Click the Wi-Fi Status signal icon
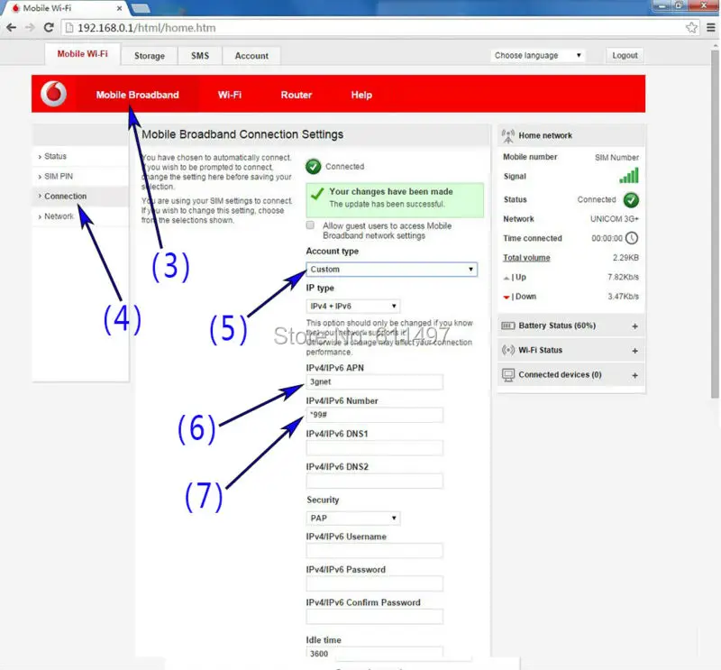 coord(508,350)
